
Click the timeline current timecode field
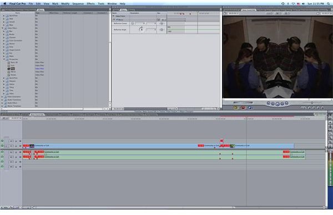pyautogui.click(x=16, y=118)
